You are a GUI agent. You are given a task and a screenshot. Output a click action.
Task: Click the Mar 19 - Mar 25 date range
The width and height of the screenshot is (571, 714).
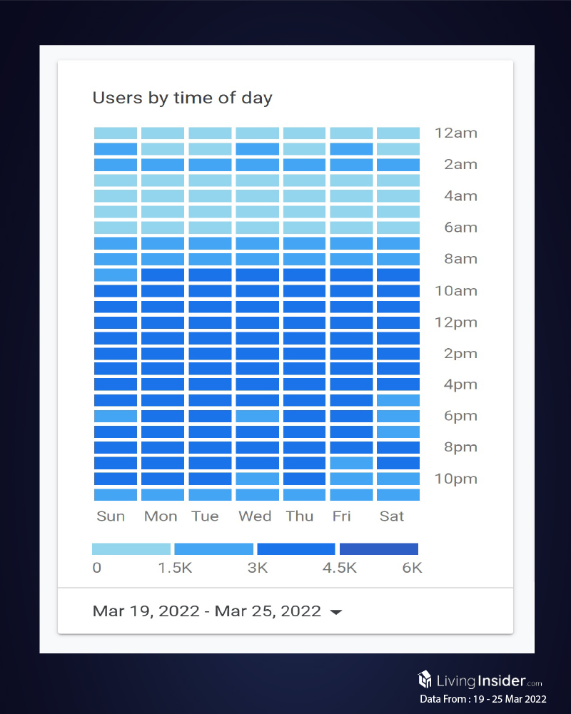click(206, 611)
